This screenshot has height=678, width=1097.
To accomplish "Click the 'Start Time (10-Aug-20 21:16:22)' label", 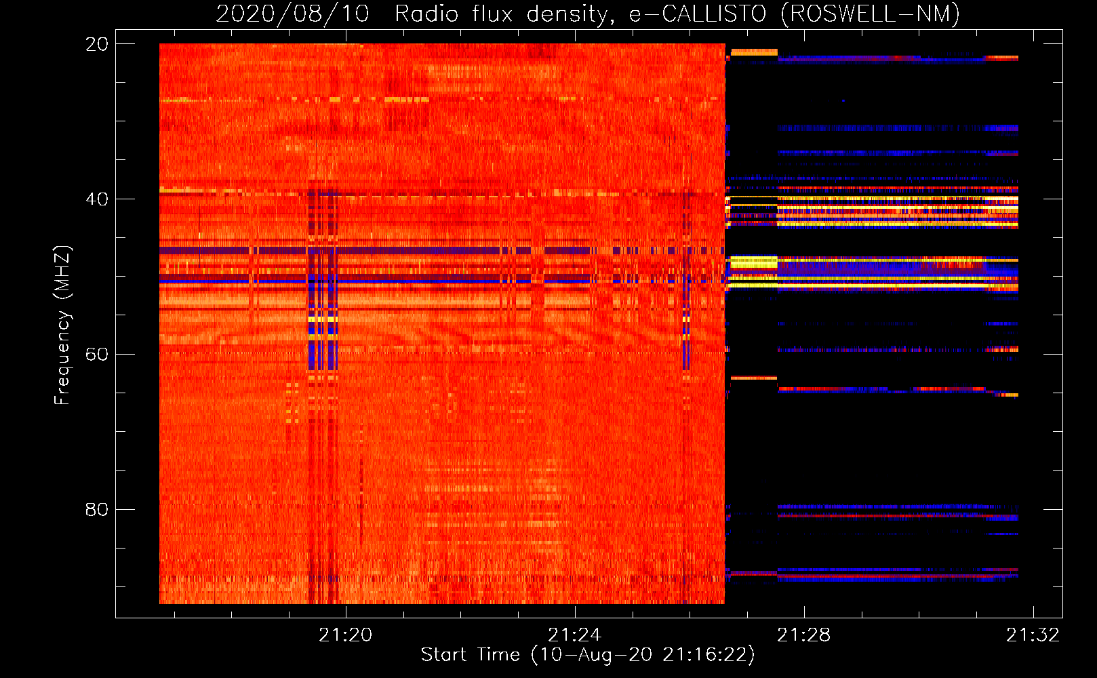I will point(588,655).
